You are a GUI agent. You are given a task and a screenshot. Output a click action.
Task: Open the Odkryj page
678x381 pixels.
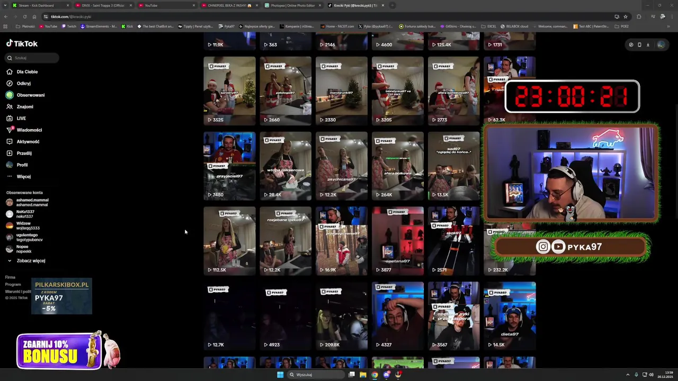point(23,83)
